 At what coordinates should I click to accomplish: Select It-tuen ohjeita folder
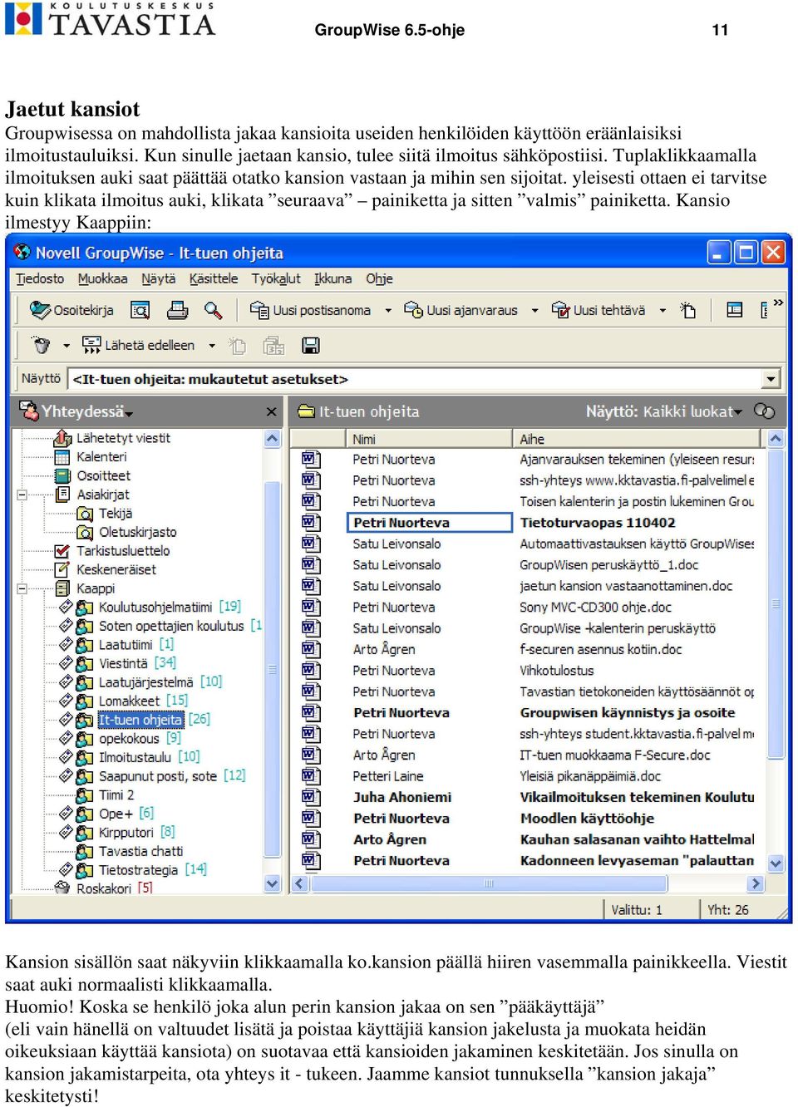point(140,720)
